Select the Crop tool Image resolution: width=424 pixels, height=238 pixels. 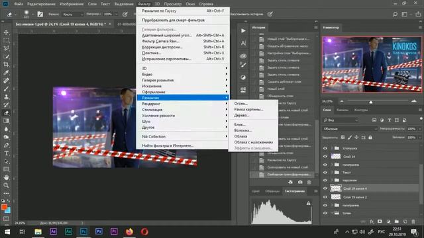[6, 65]
